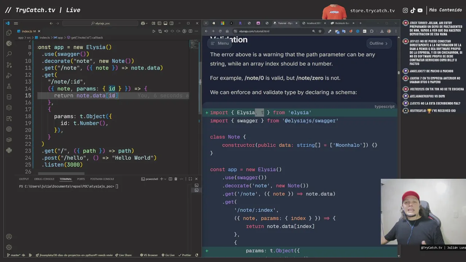Viewport: 466px width, 262px height.
Task: Click the master branch in status bar
Action: pyautogui.click(x=13, y=255)
